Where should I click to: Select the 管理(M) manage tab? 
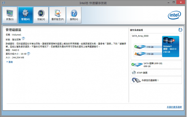[x=25, y=15]
